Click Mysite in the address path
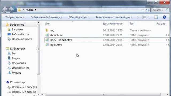171x96 pixels. [x=29, y=10]
